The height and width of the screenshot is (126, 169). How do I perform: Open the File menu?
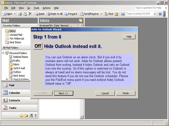tap(6, 8)
